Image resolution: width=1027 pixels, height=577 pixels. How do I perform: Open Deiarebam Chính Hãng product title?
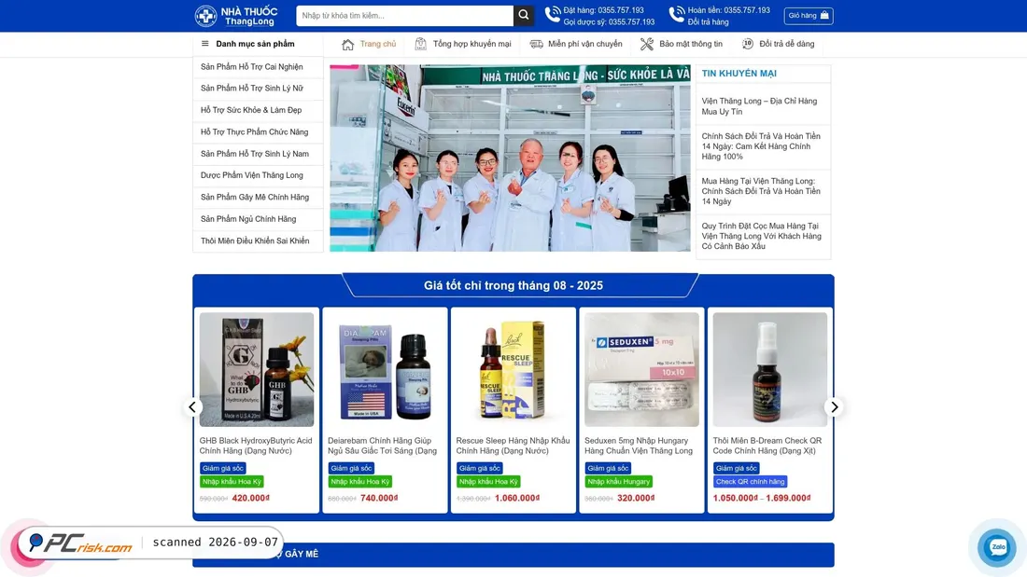point(383,446)
